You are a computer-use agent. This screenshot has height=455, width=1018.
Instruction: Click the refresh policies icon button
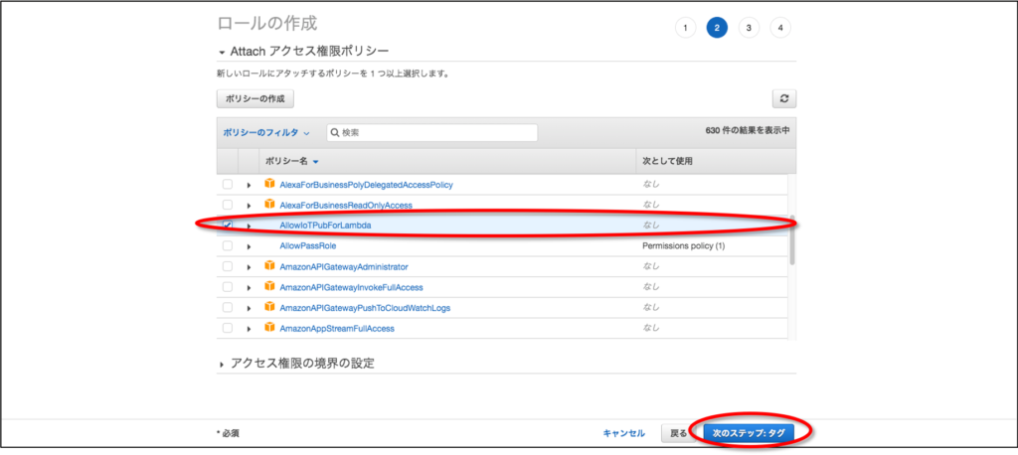(x=784, y=98)
